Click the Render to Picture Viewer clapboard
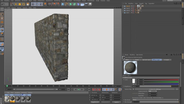 tap(53, 4)
